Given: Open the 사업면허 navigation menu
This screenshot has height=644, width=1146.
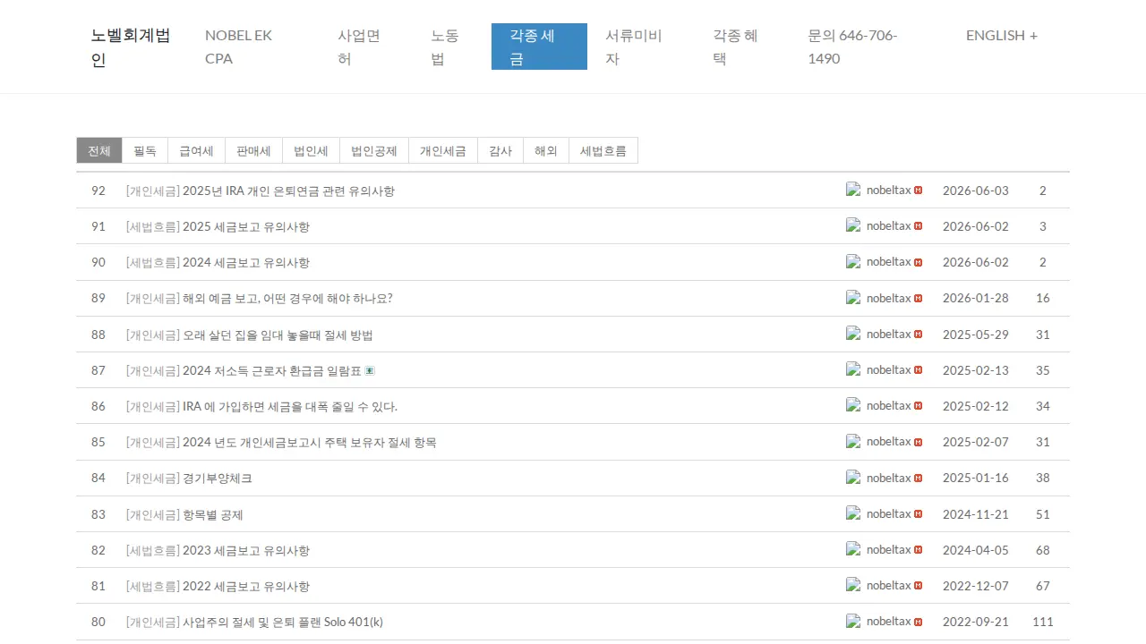Looking at the screenshot, I should point(366,47).
